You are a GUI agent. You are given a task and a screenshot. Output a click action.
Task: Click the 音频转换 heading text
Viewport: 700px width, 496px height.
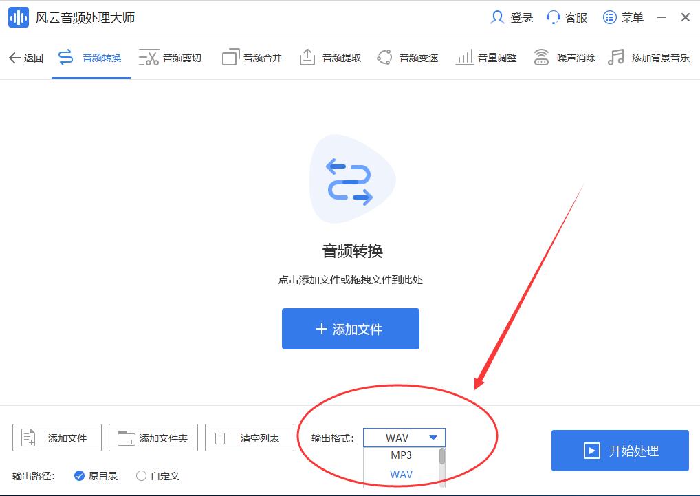point(353,251)
